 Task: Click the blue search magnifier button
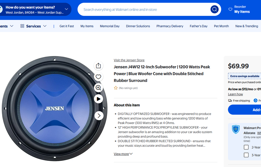coord(214,9)
